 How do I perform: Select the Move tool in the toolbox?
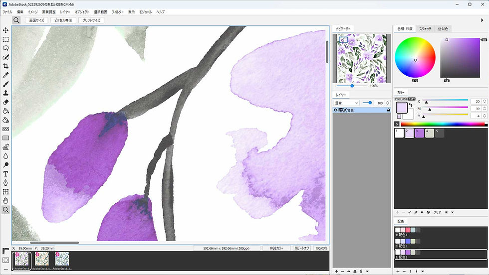[x=5, y=30]
